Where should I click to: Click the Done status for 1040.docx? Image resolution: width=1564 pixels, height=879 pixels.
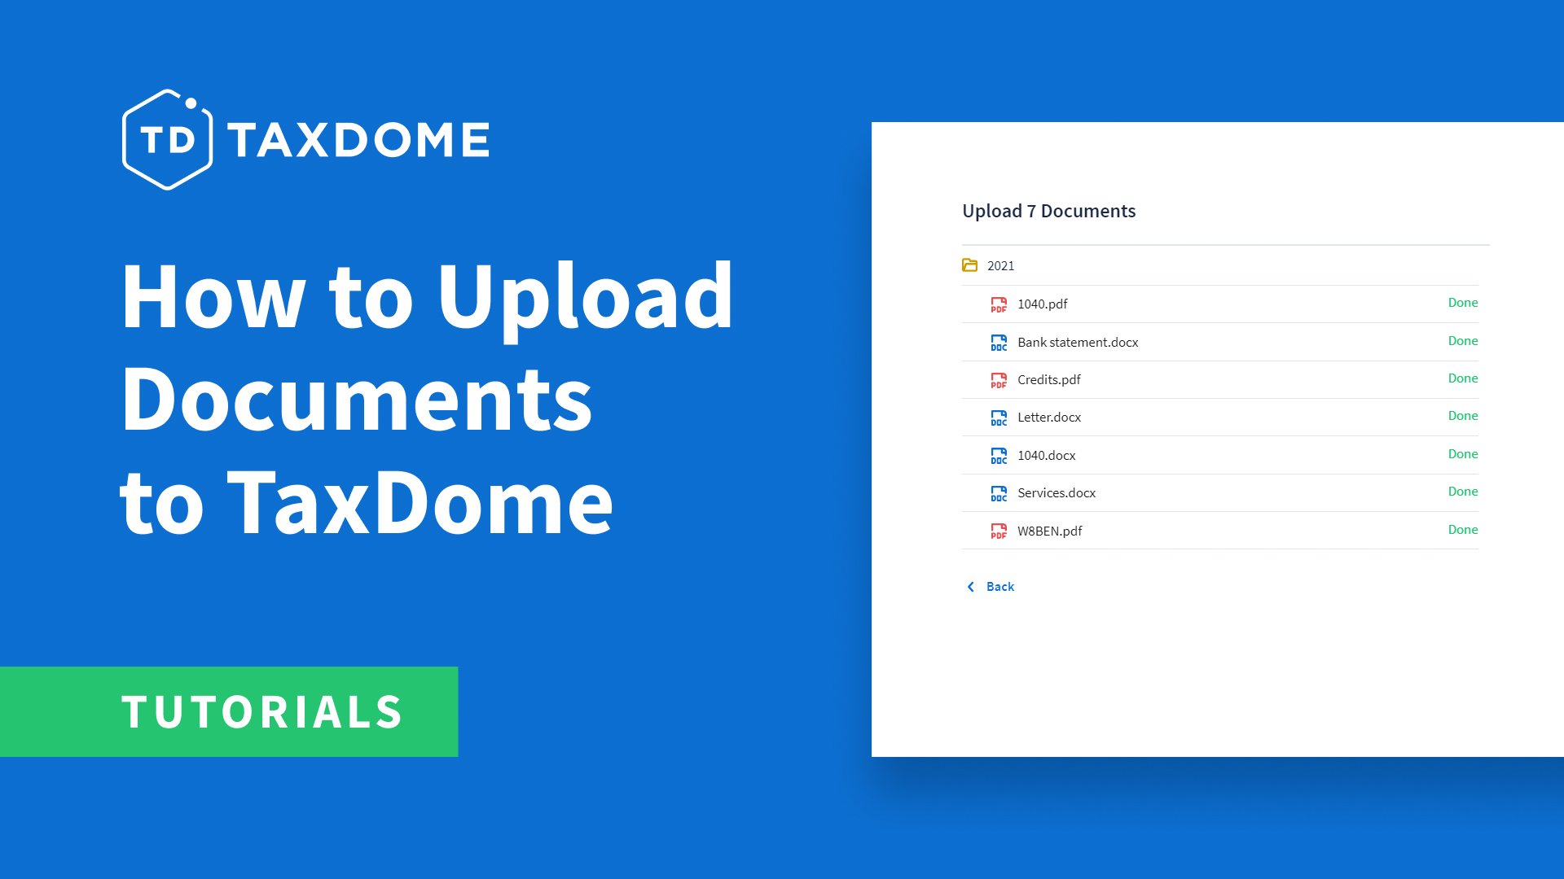1463,454
